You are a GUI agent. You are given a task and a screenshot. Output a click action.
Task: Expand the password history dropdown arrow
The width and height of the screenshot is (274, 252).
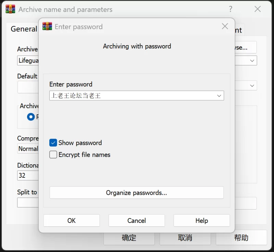219,96
